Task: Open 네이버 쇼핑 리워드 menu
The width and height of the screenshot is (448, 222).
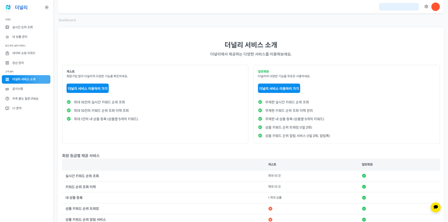Action: pos(26,53)
